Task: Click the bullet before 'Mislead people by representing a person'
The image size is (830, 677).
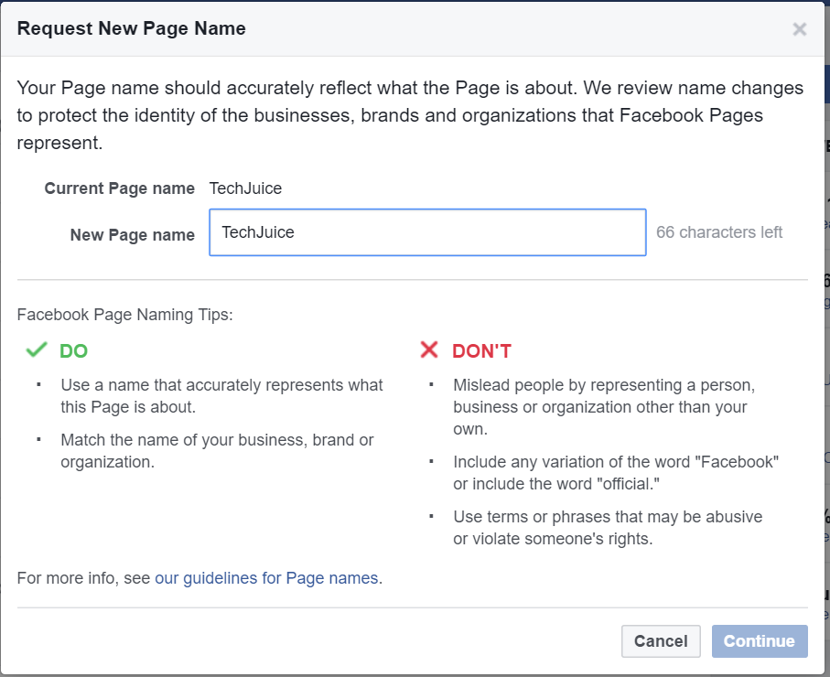Action: [x=430, y=385]
